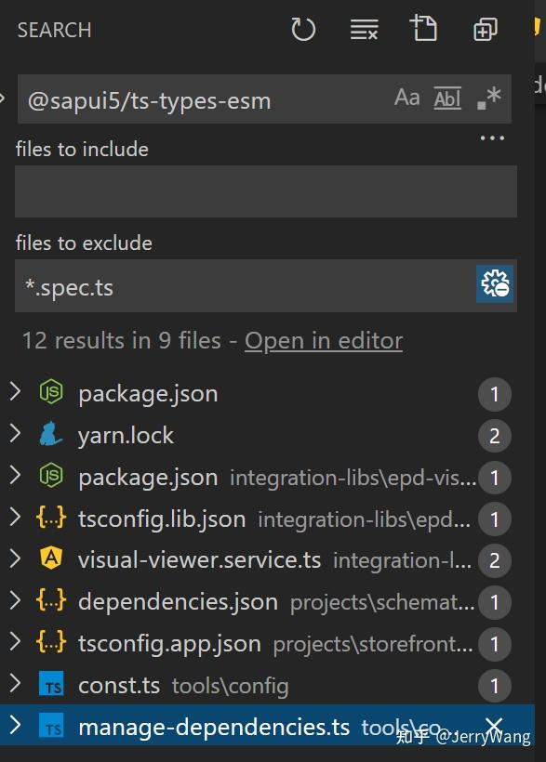Click inside the files to include field
546x762 pixels.
266,191
